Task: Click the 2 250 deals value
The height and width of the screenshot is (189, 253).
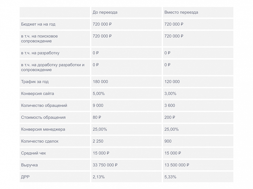Action: point(98,141)
